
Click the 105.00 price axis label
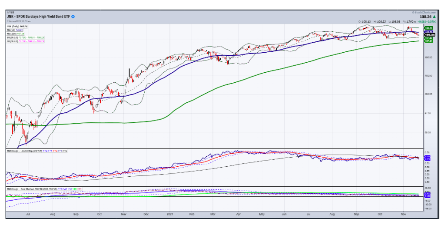(x=428, y=57)
